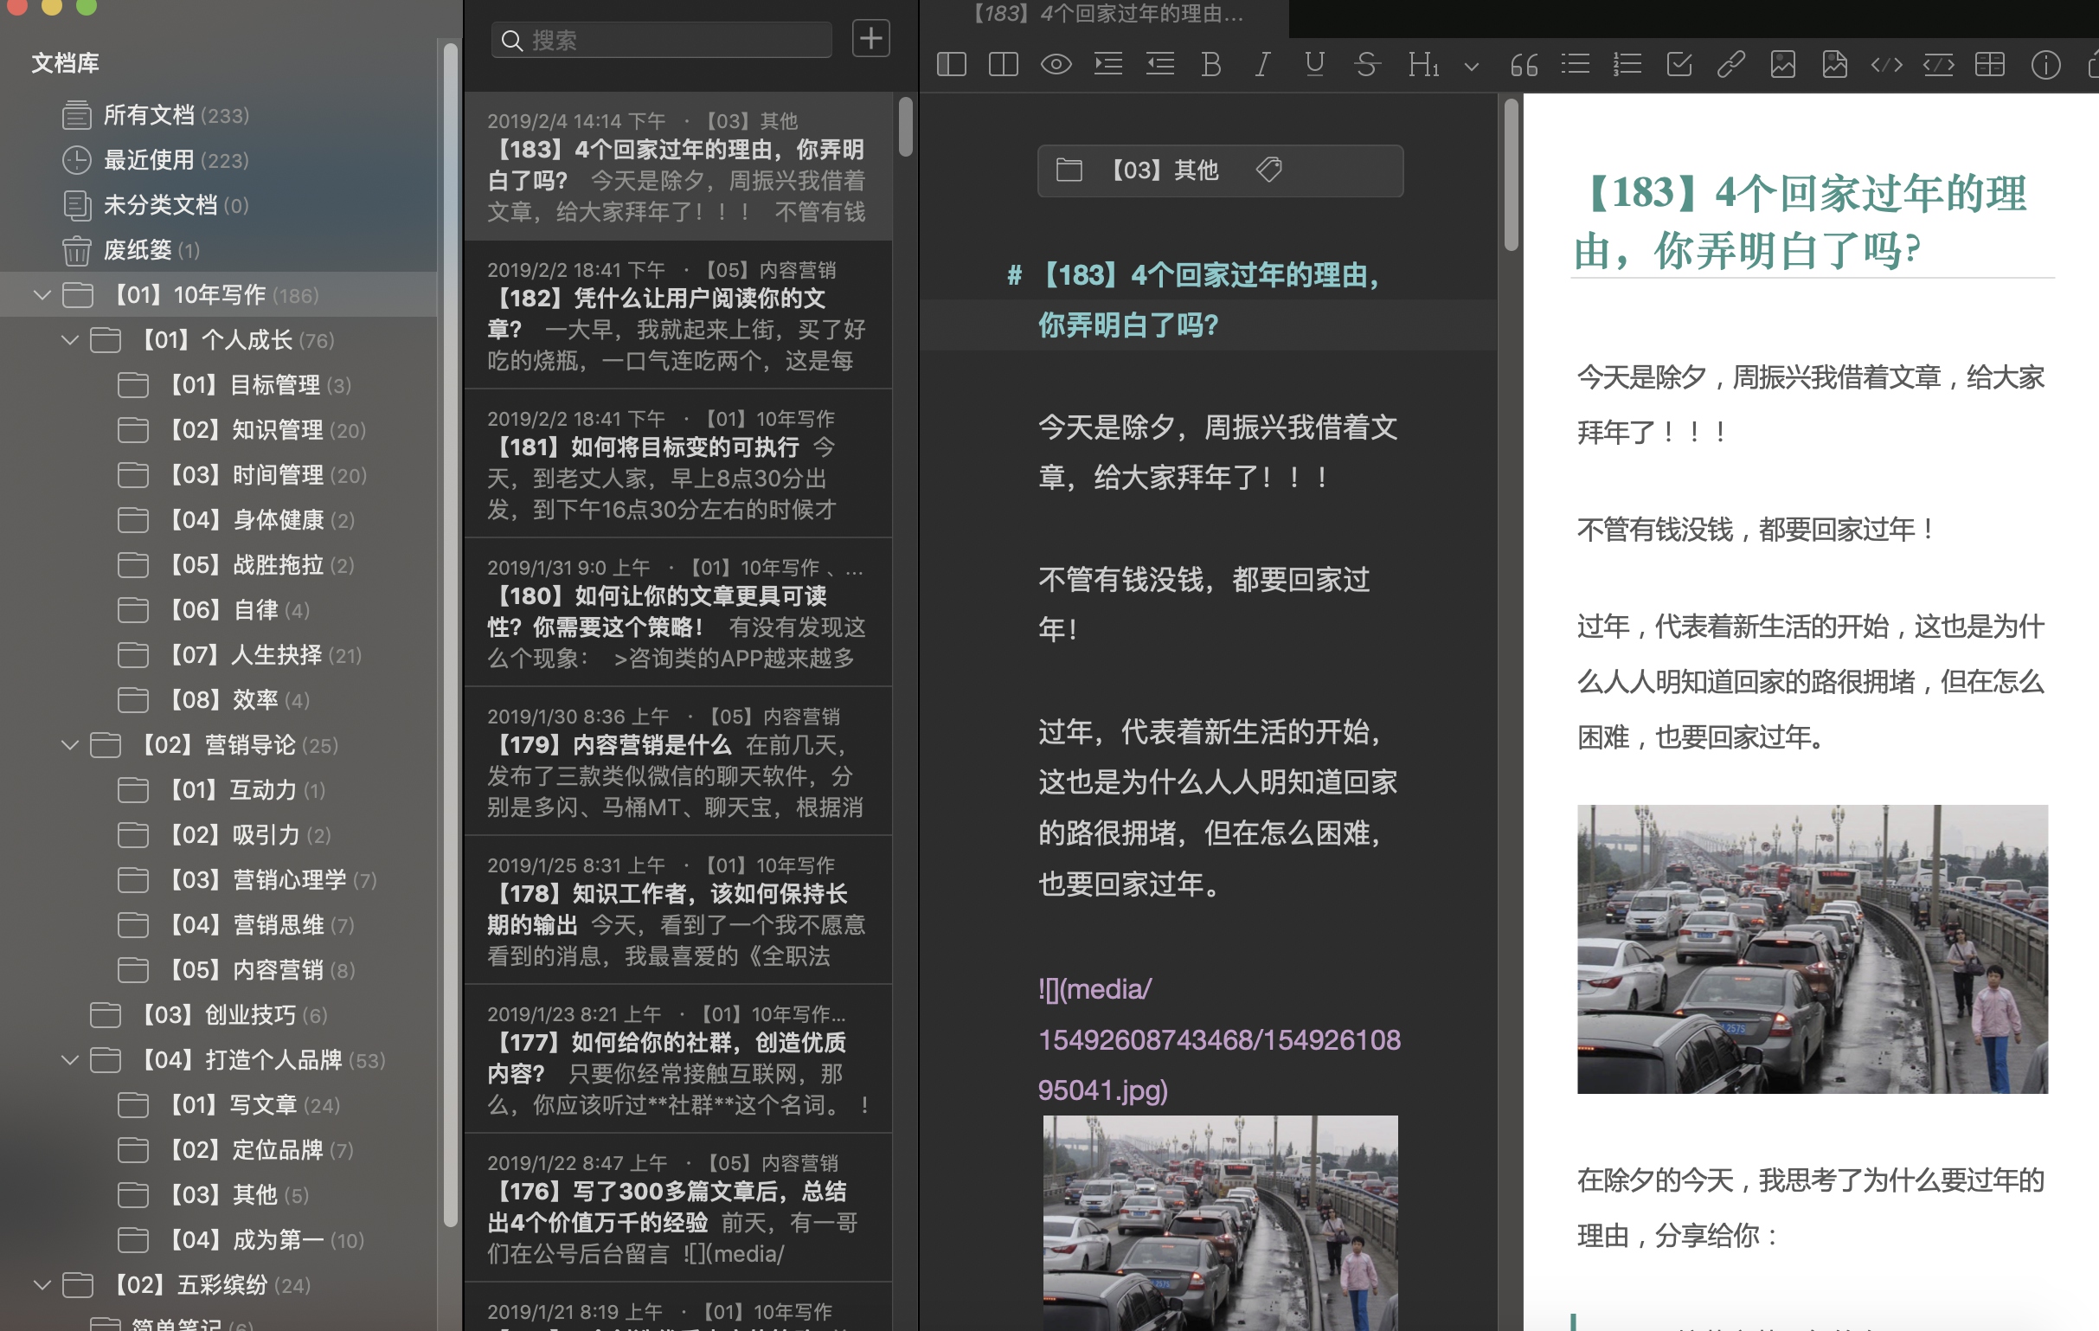Click the increase indent icon

tap(1108, 65)
